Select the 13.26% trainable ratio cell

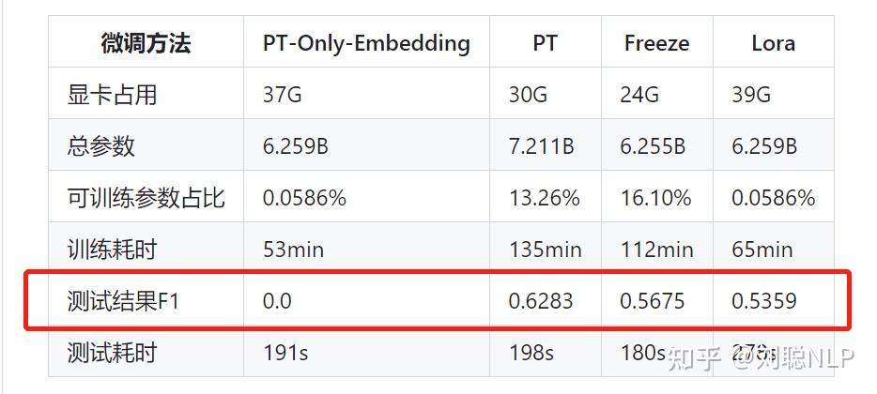tap(543, 198)
